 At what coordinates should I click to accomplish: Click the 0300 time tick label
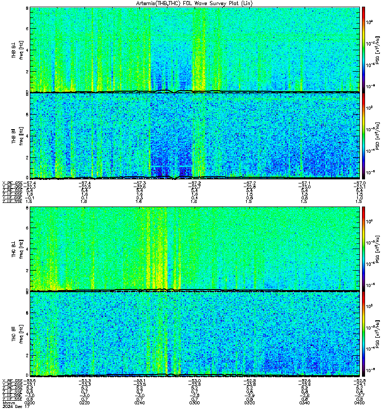point(195,403)
